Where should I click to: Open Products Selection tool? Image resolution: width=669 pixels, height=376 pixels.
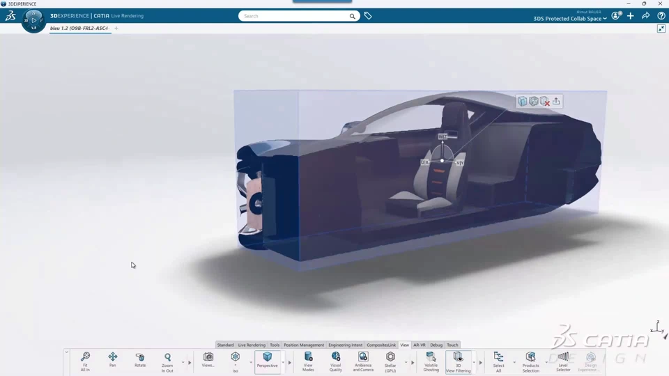click(x=530, y=362)
